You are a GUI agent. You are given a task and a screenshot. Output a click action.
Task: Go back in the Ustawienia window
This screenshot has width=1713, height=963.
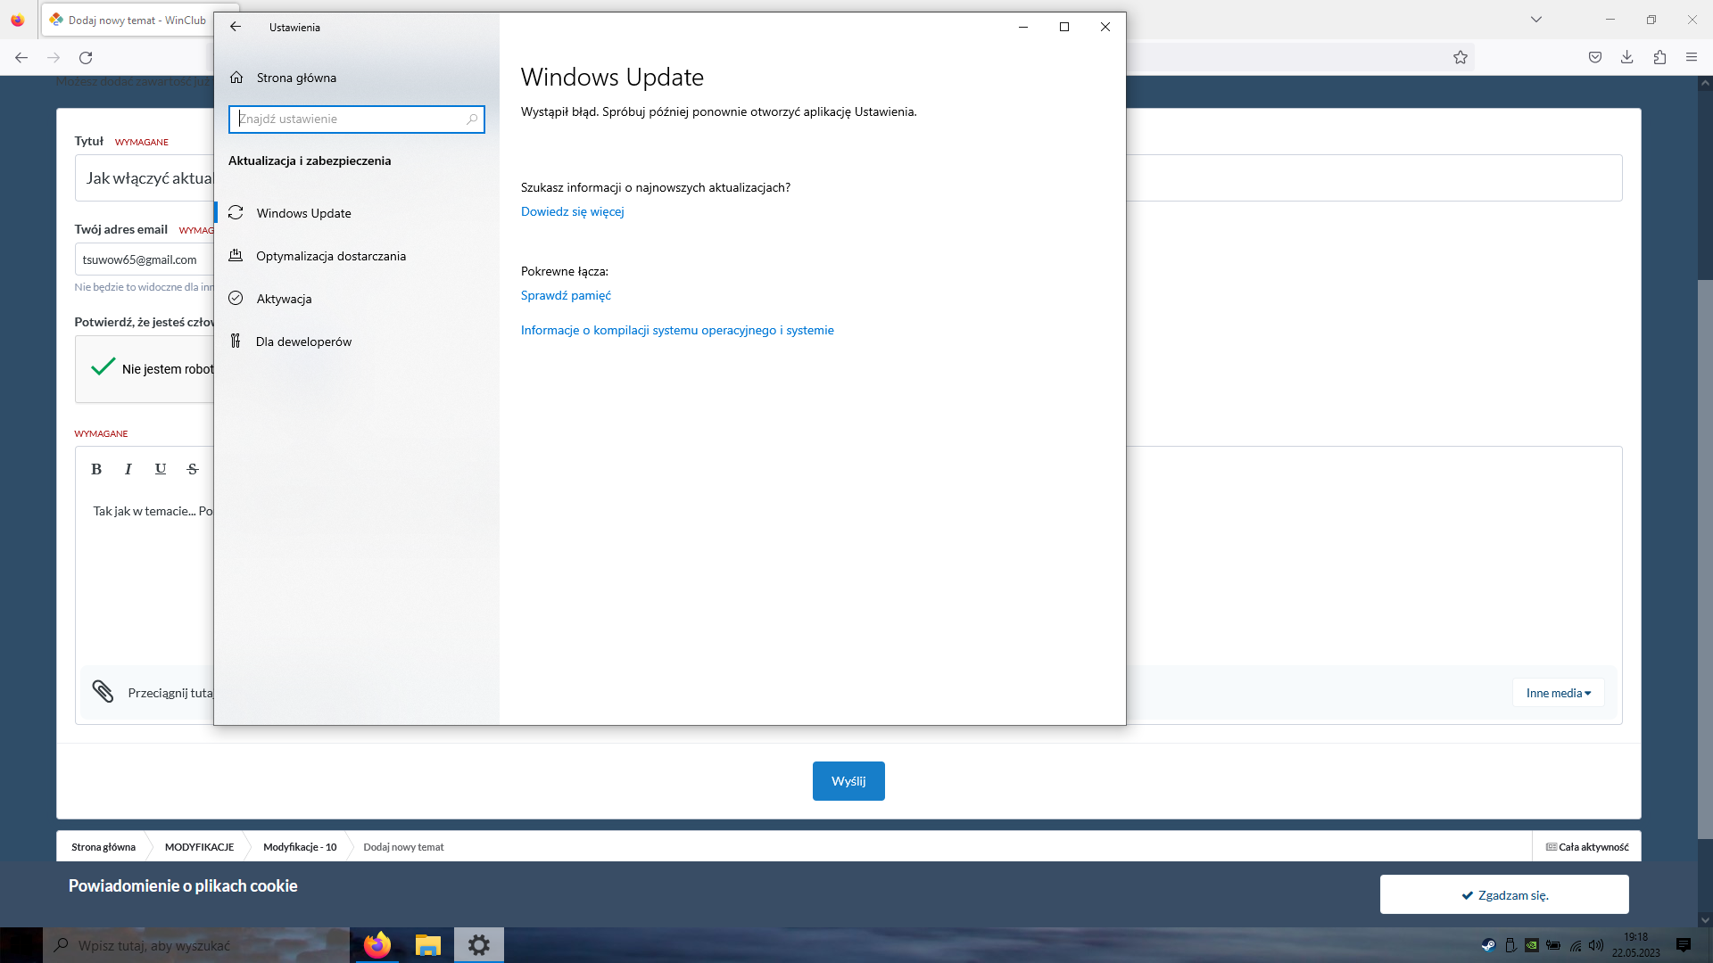(236, 27)
